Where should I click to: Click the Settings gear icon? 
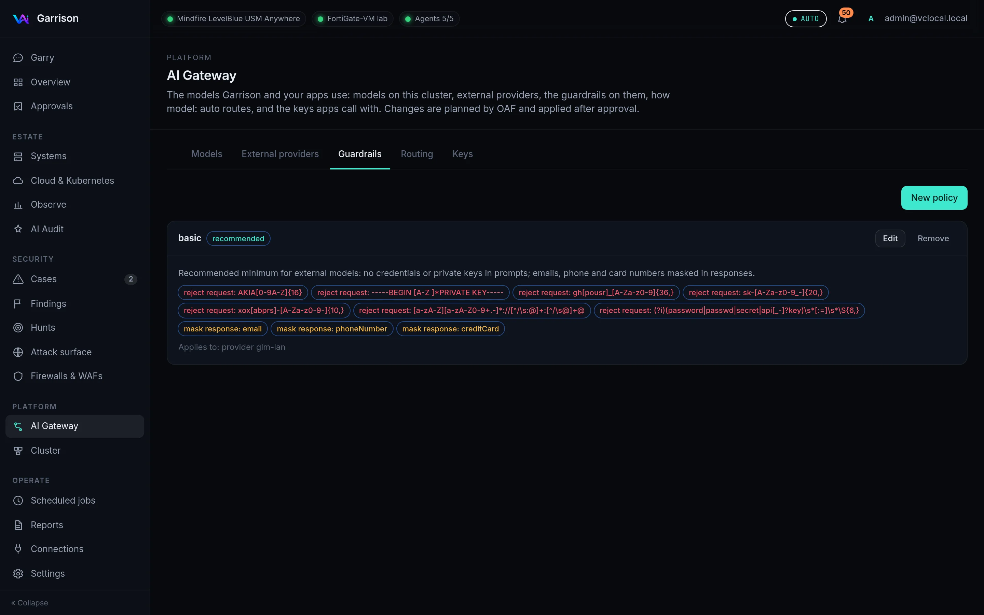coord(18,574)
